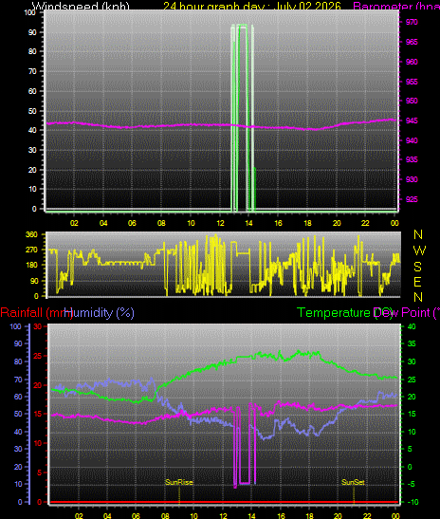Click the -5 value on temperature axis
The image size is (440, 519).
412,484
